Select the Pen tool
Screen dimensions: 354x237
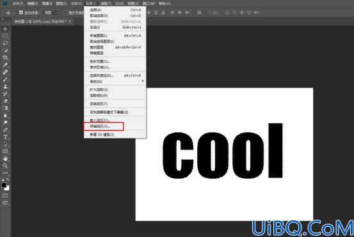tap(5, 130)
